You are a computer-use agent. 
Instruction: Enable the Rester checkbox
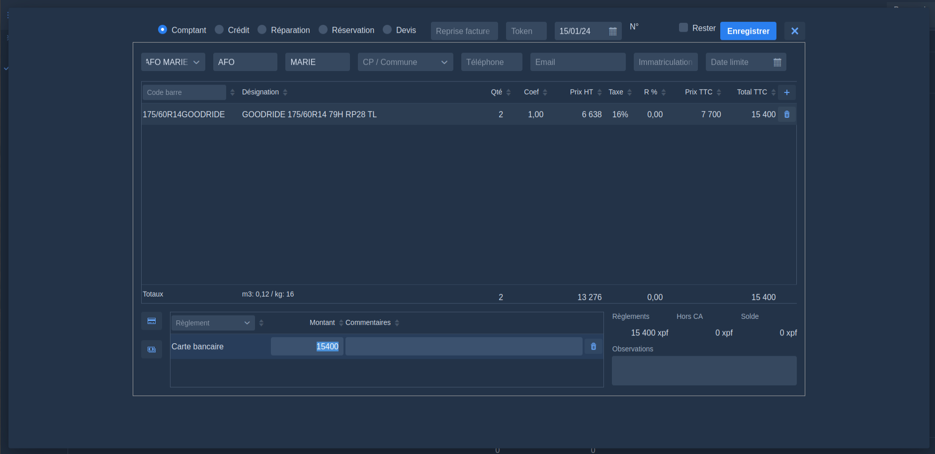coord(683,28)
